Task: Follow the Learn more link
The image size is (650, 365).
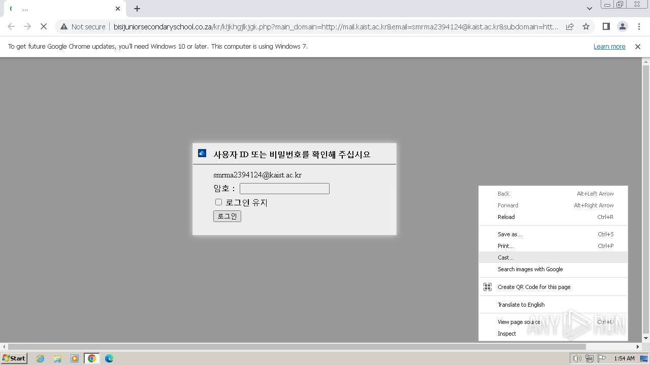Action: [x=609, y=46]
